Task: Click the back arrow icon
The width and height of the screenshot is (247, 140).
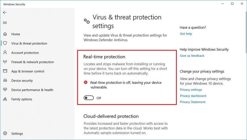Action: (5, 12)
